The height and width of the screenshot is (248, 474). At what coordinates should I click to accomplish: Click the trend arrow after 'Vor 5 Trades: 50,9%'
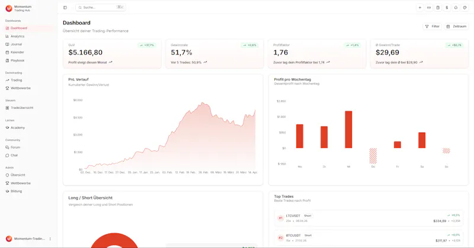click(205, 62)
